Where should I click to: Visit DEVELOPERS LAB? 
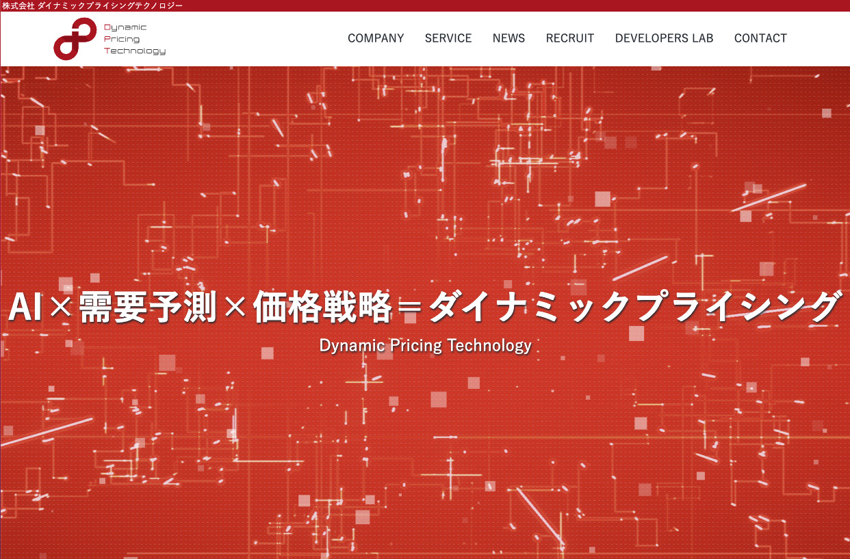coord(664,38)
